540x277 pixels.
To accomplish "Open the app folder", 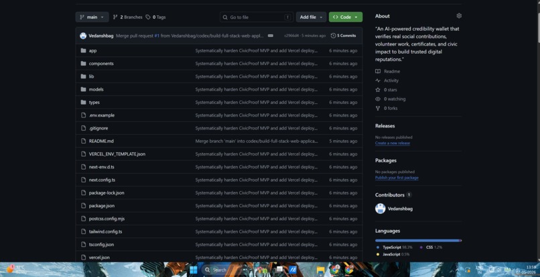I will (x=92, y=51).
